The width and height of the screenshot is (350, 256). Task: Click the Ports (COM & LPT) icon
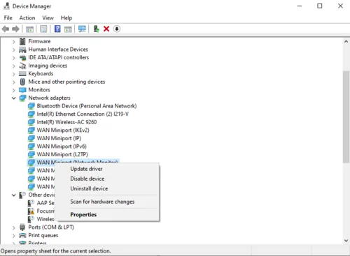point(22,227)
